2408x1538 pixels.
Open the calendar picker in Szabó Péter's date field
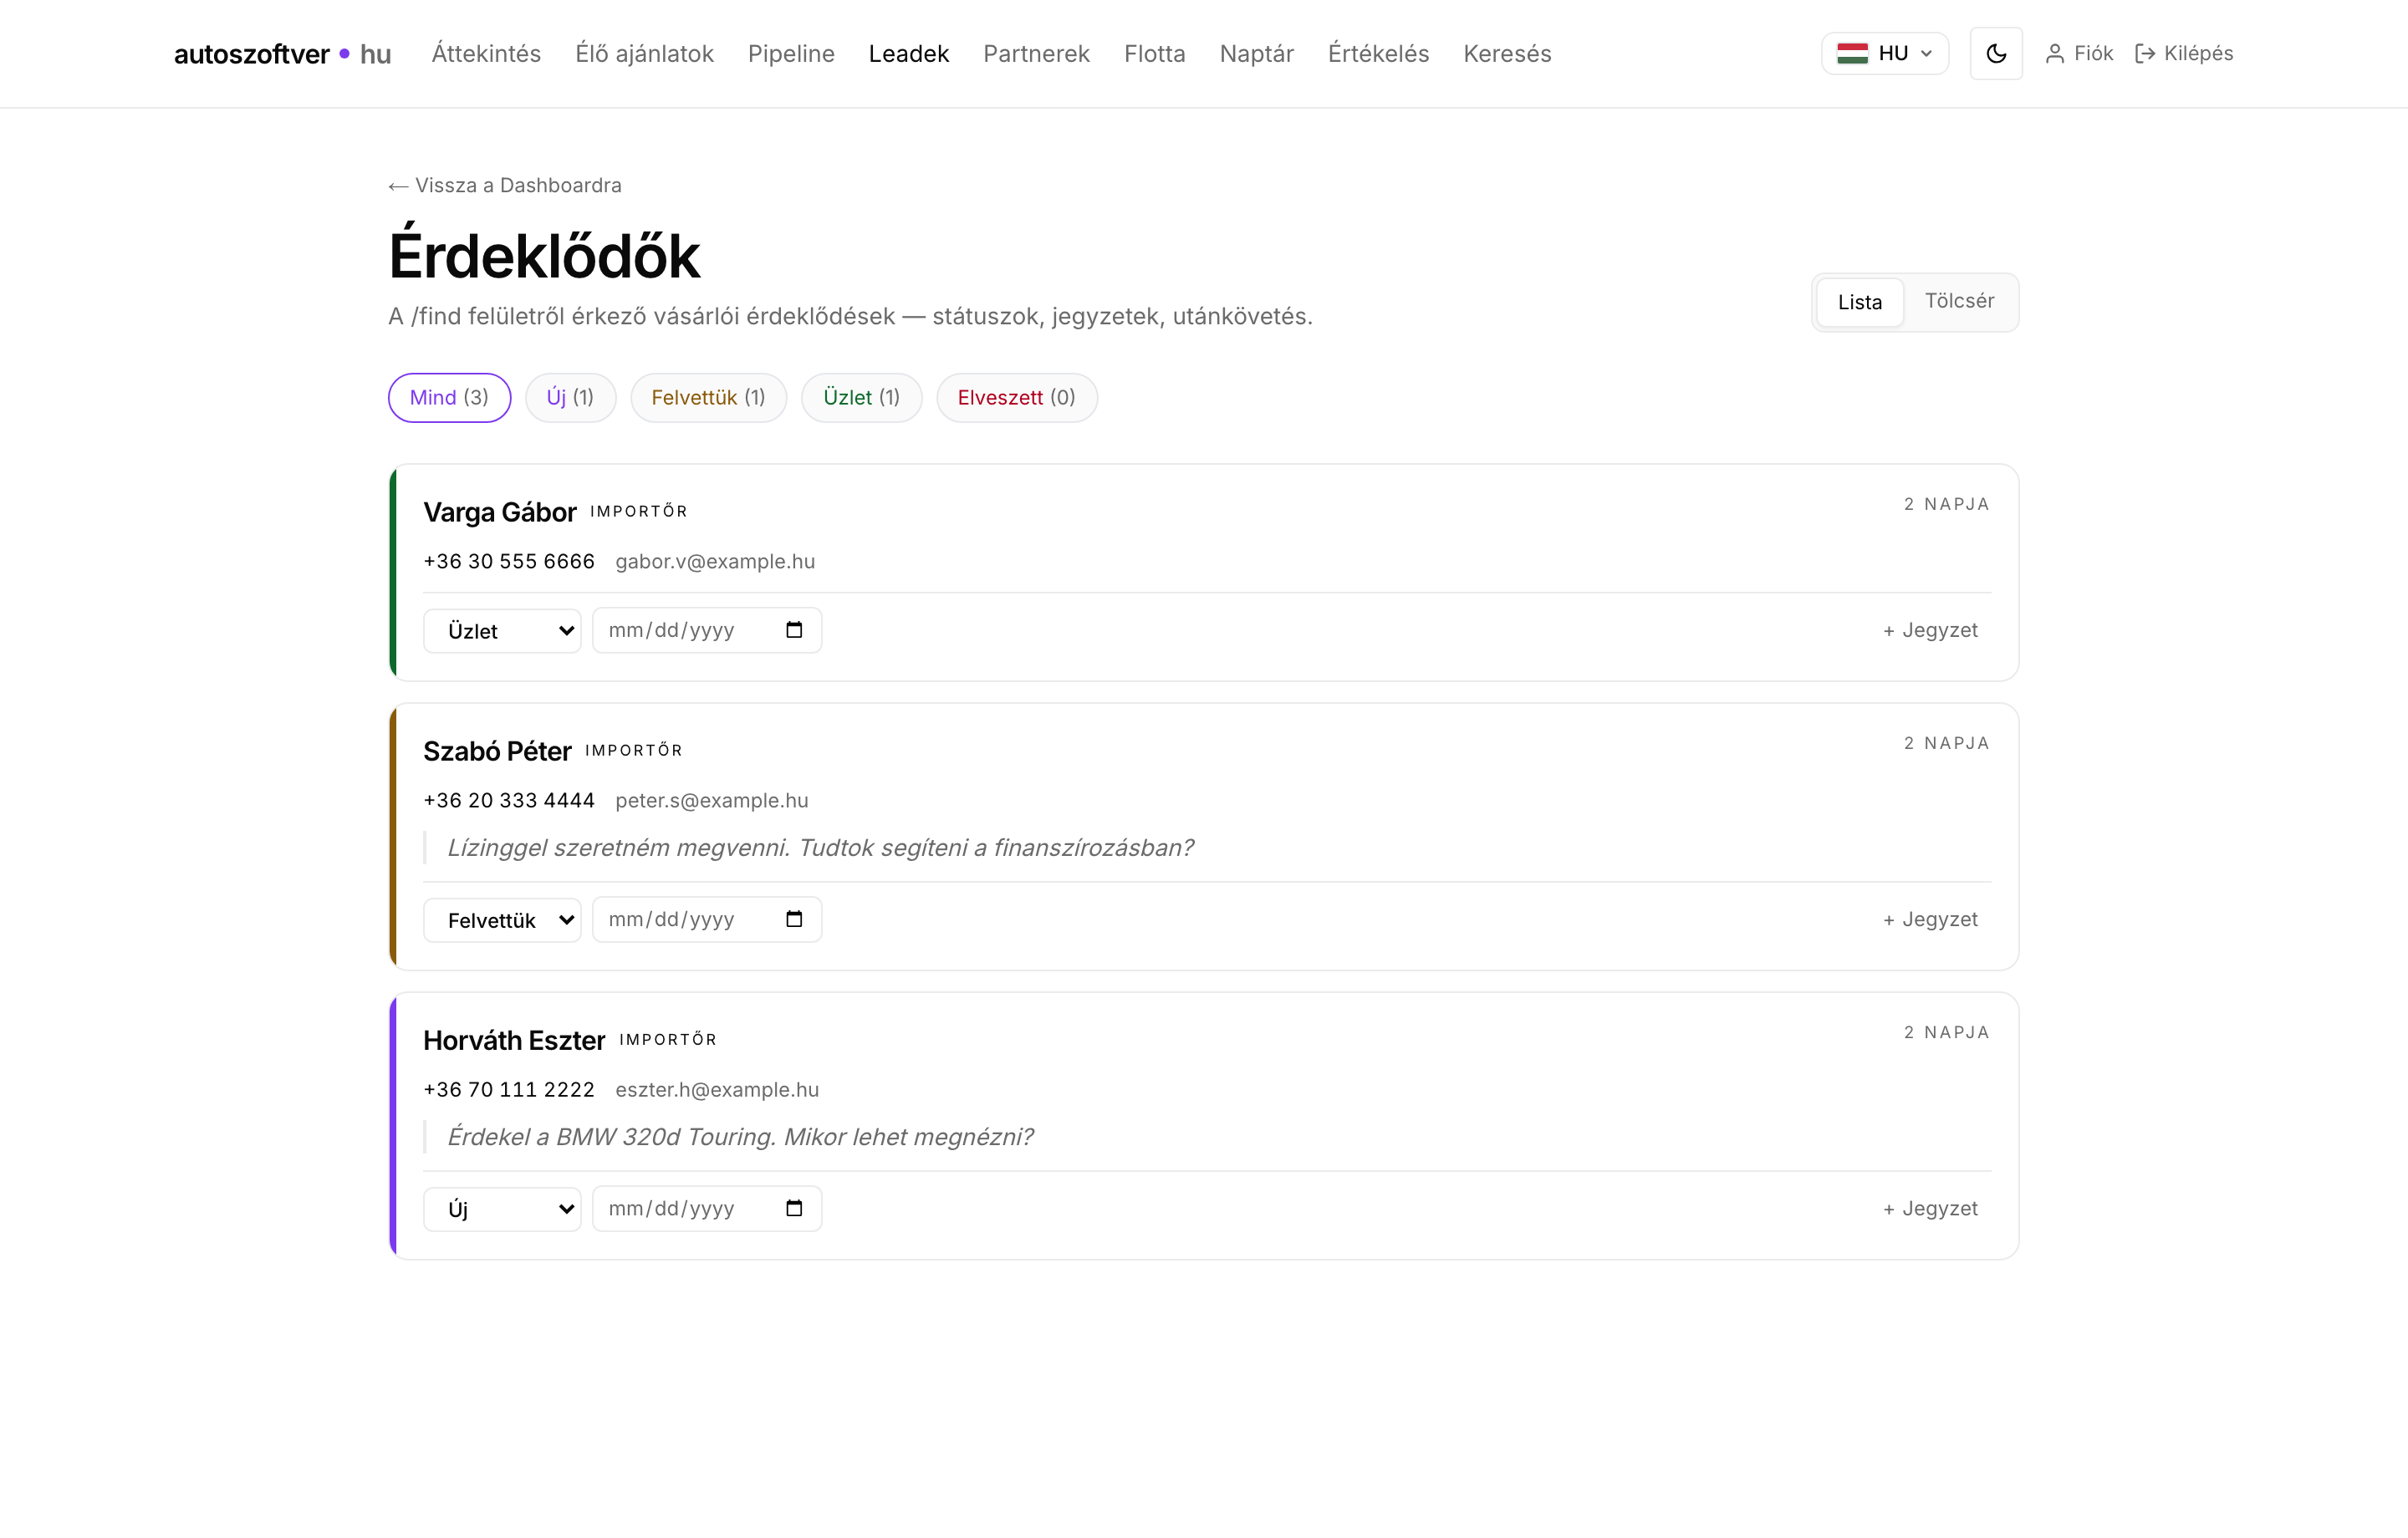[x=794, y=919]
